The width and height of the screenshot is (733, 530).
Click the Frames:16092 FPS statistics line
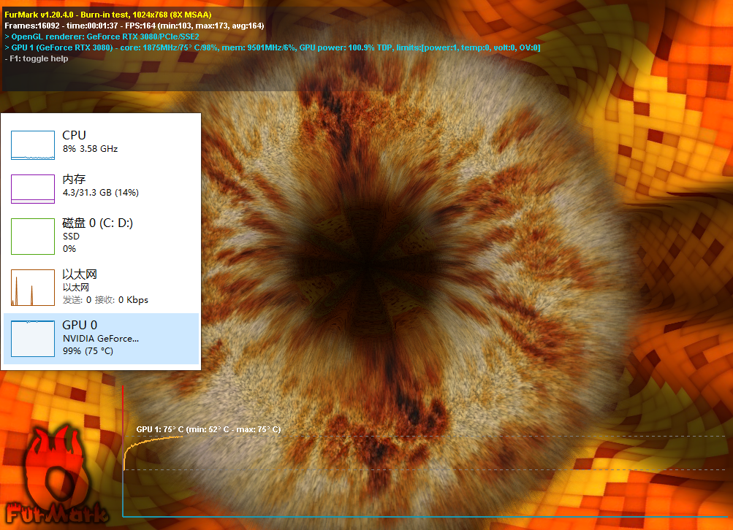[134, 26]
